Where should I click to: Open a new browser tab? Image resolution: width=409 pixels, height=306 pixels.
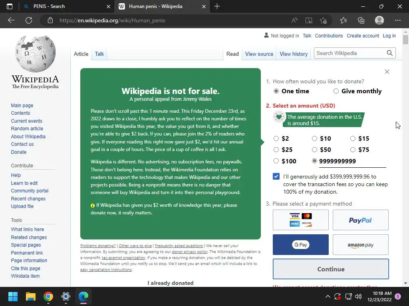[217, 6]
